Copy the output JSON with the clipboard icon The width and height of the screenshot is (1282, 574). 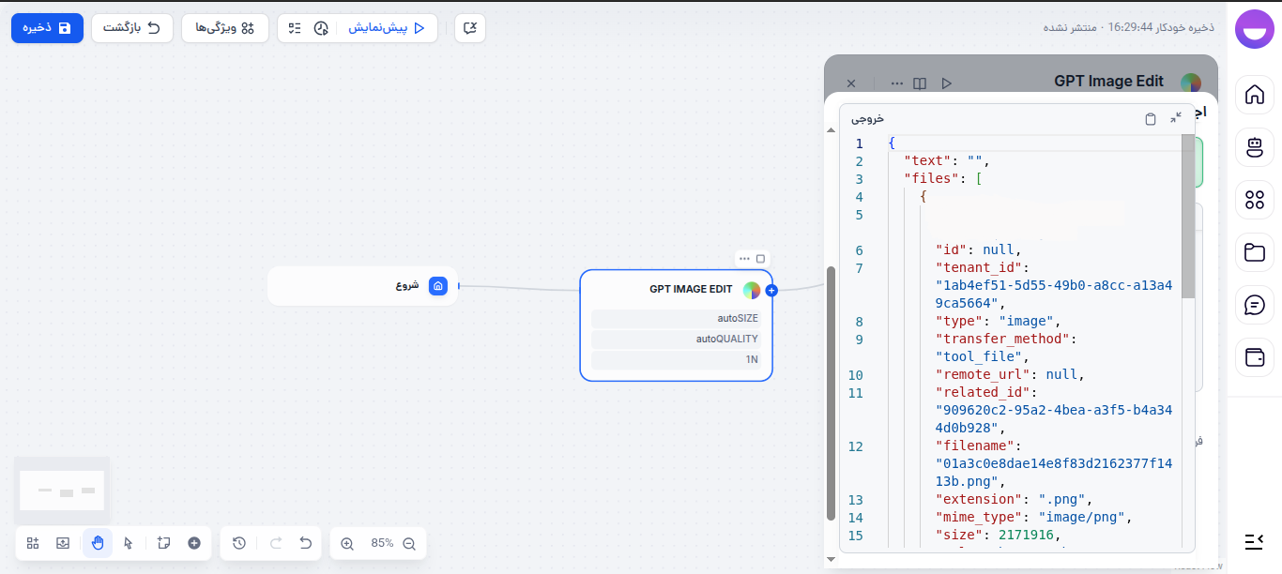click(x=1151, y=118)
